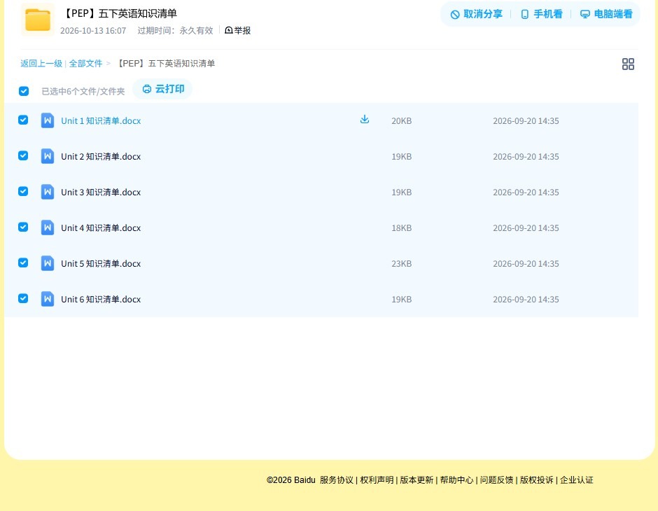Screen dimensions: 658x511
Task: Open file Unit 5 知识清单.docx
Action: (101, 263)
